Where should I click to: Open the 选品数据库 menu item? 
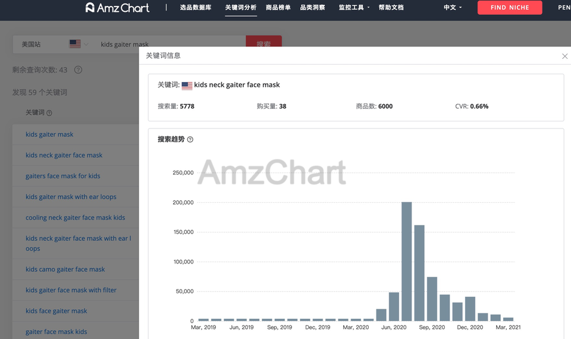pos(196,7)
